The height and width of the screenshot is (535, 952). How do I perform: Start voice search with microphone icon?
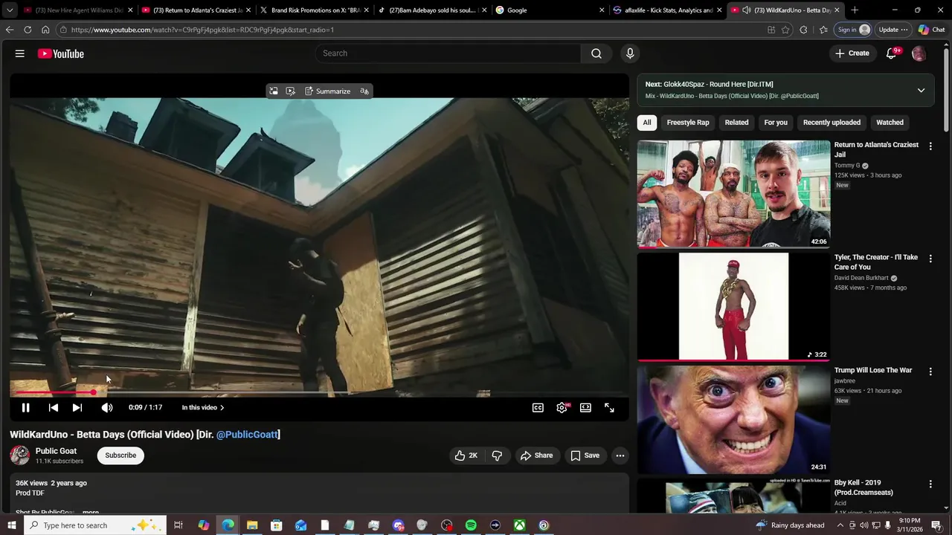tap(630, 53)
